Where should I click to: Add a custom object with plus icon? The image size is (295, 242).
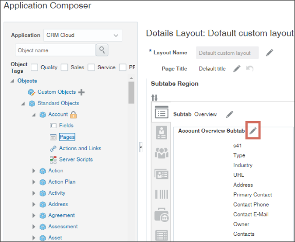[x=81, y=92]
